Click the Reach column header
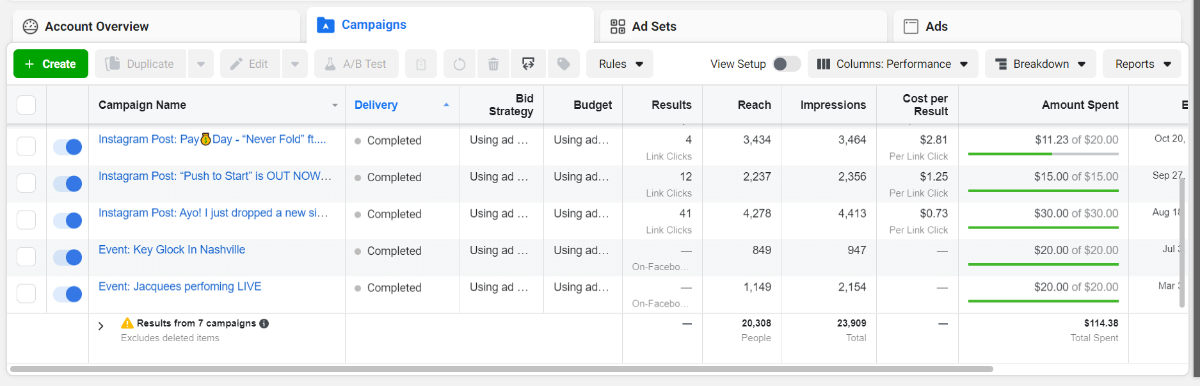1200x386 pixels. click(742, 104)
